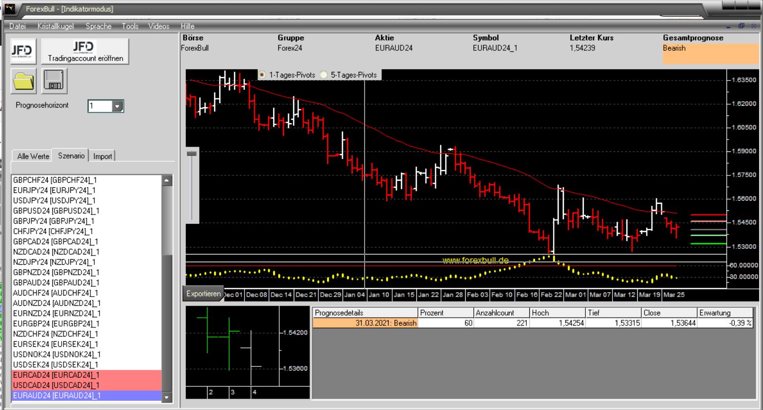Switch to the Alle Werte tab
Viewport: 763px width, 410px height.
pos(33,156)
